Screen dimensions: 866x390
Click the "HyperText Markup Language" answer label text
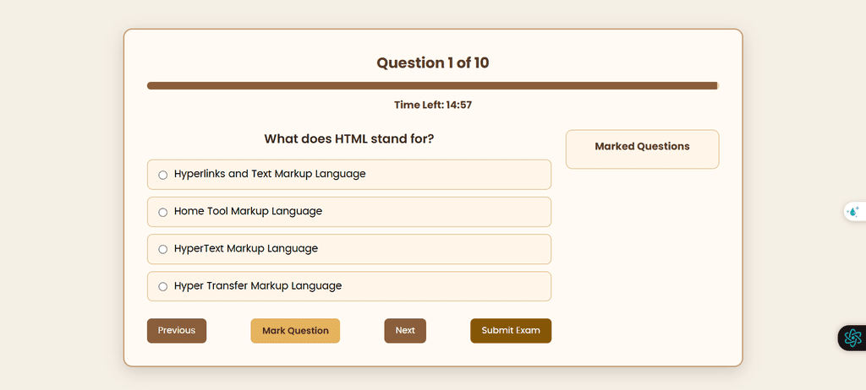pyautogui.click(x=246, y=249)
